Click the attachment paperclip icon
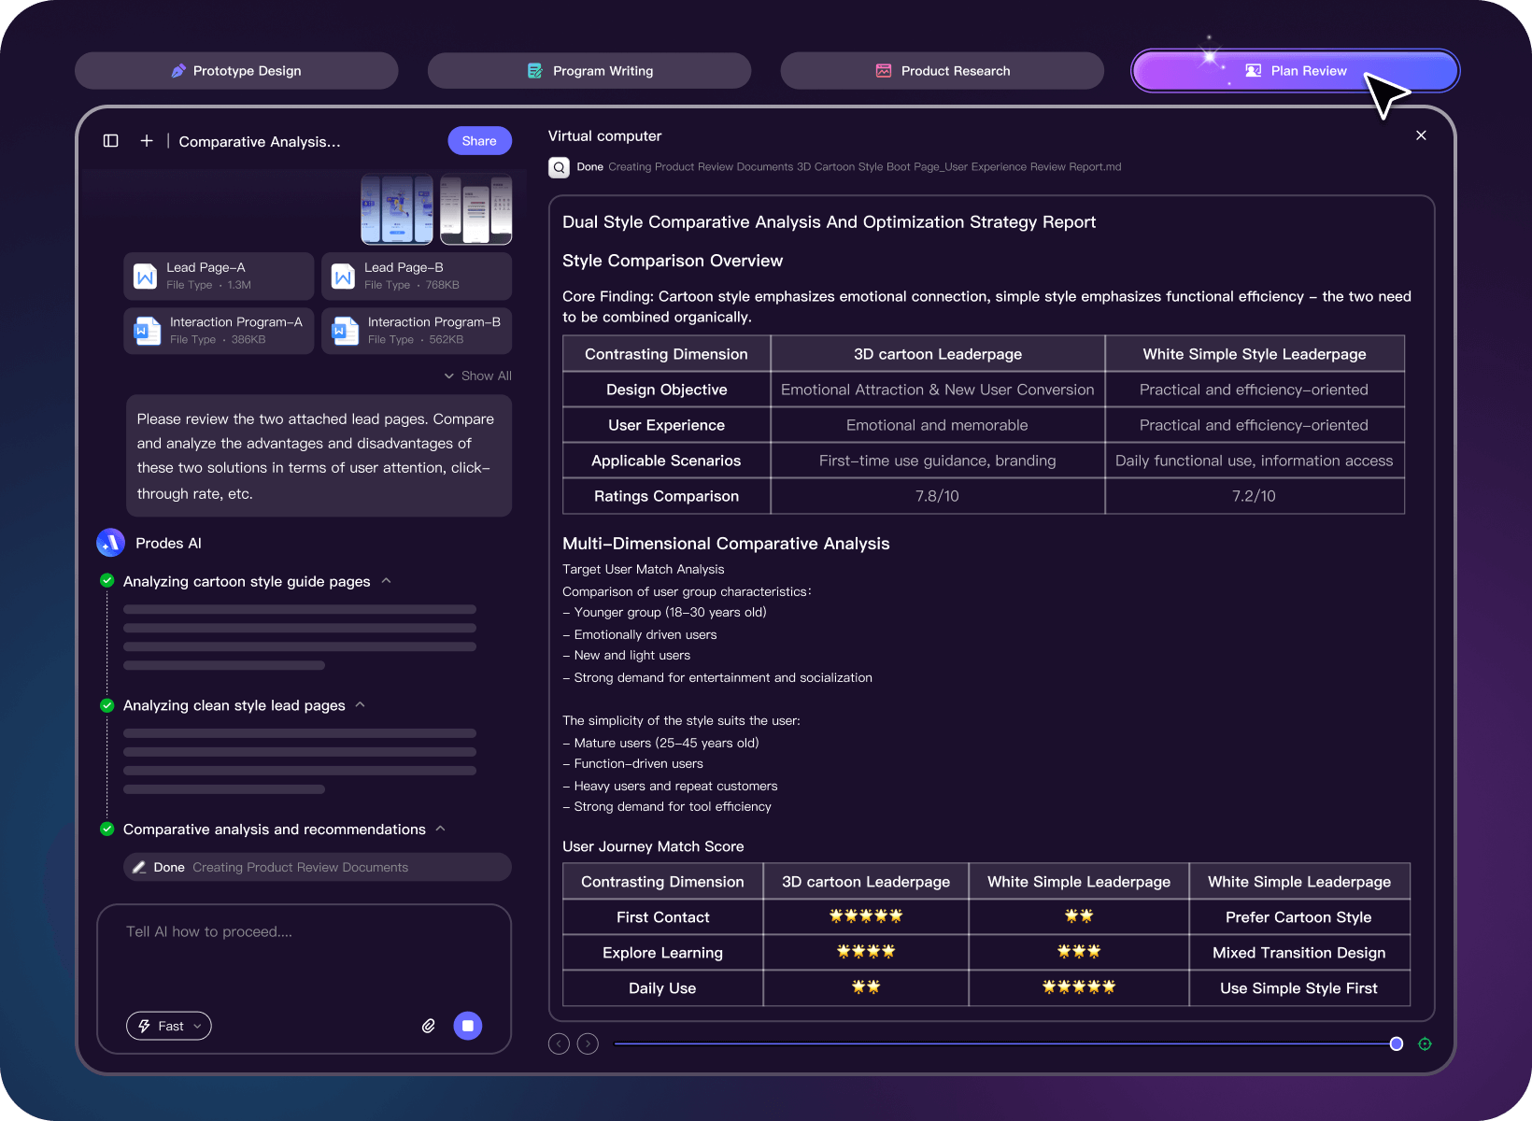The image size is (1532, 1121). (x=429, y=1026)
